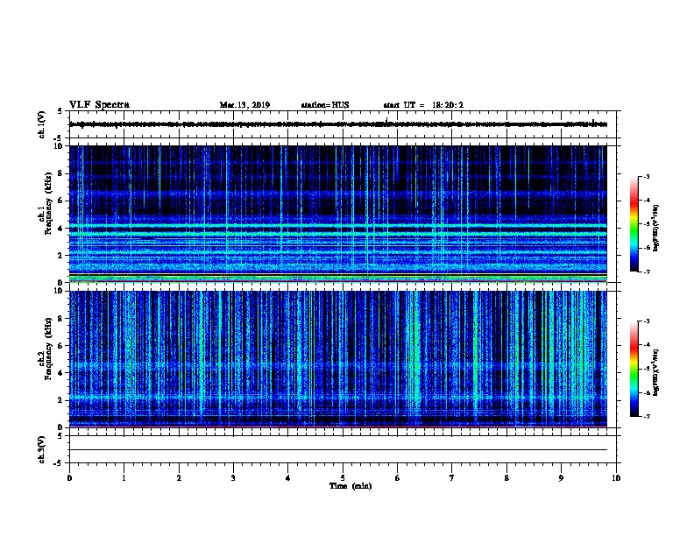This screenshot has height=536, width=694.
Task: Click the ch.1 voltage waveform trace
Action: pos(338,124)
